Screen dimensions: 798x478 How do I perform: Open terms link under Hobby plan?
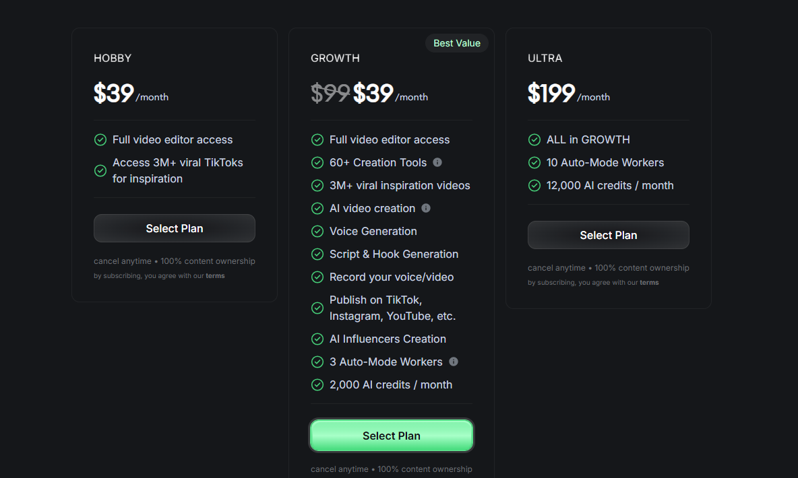[215, 275]
